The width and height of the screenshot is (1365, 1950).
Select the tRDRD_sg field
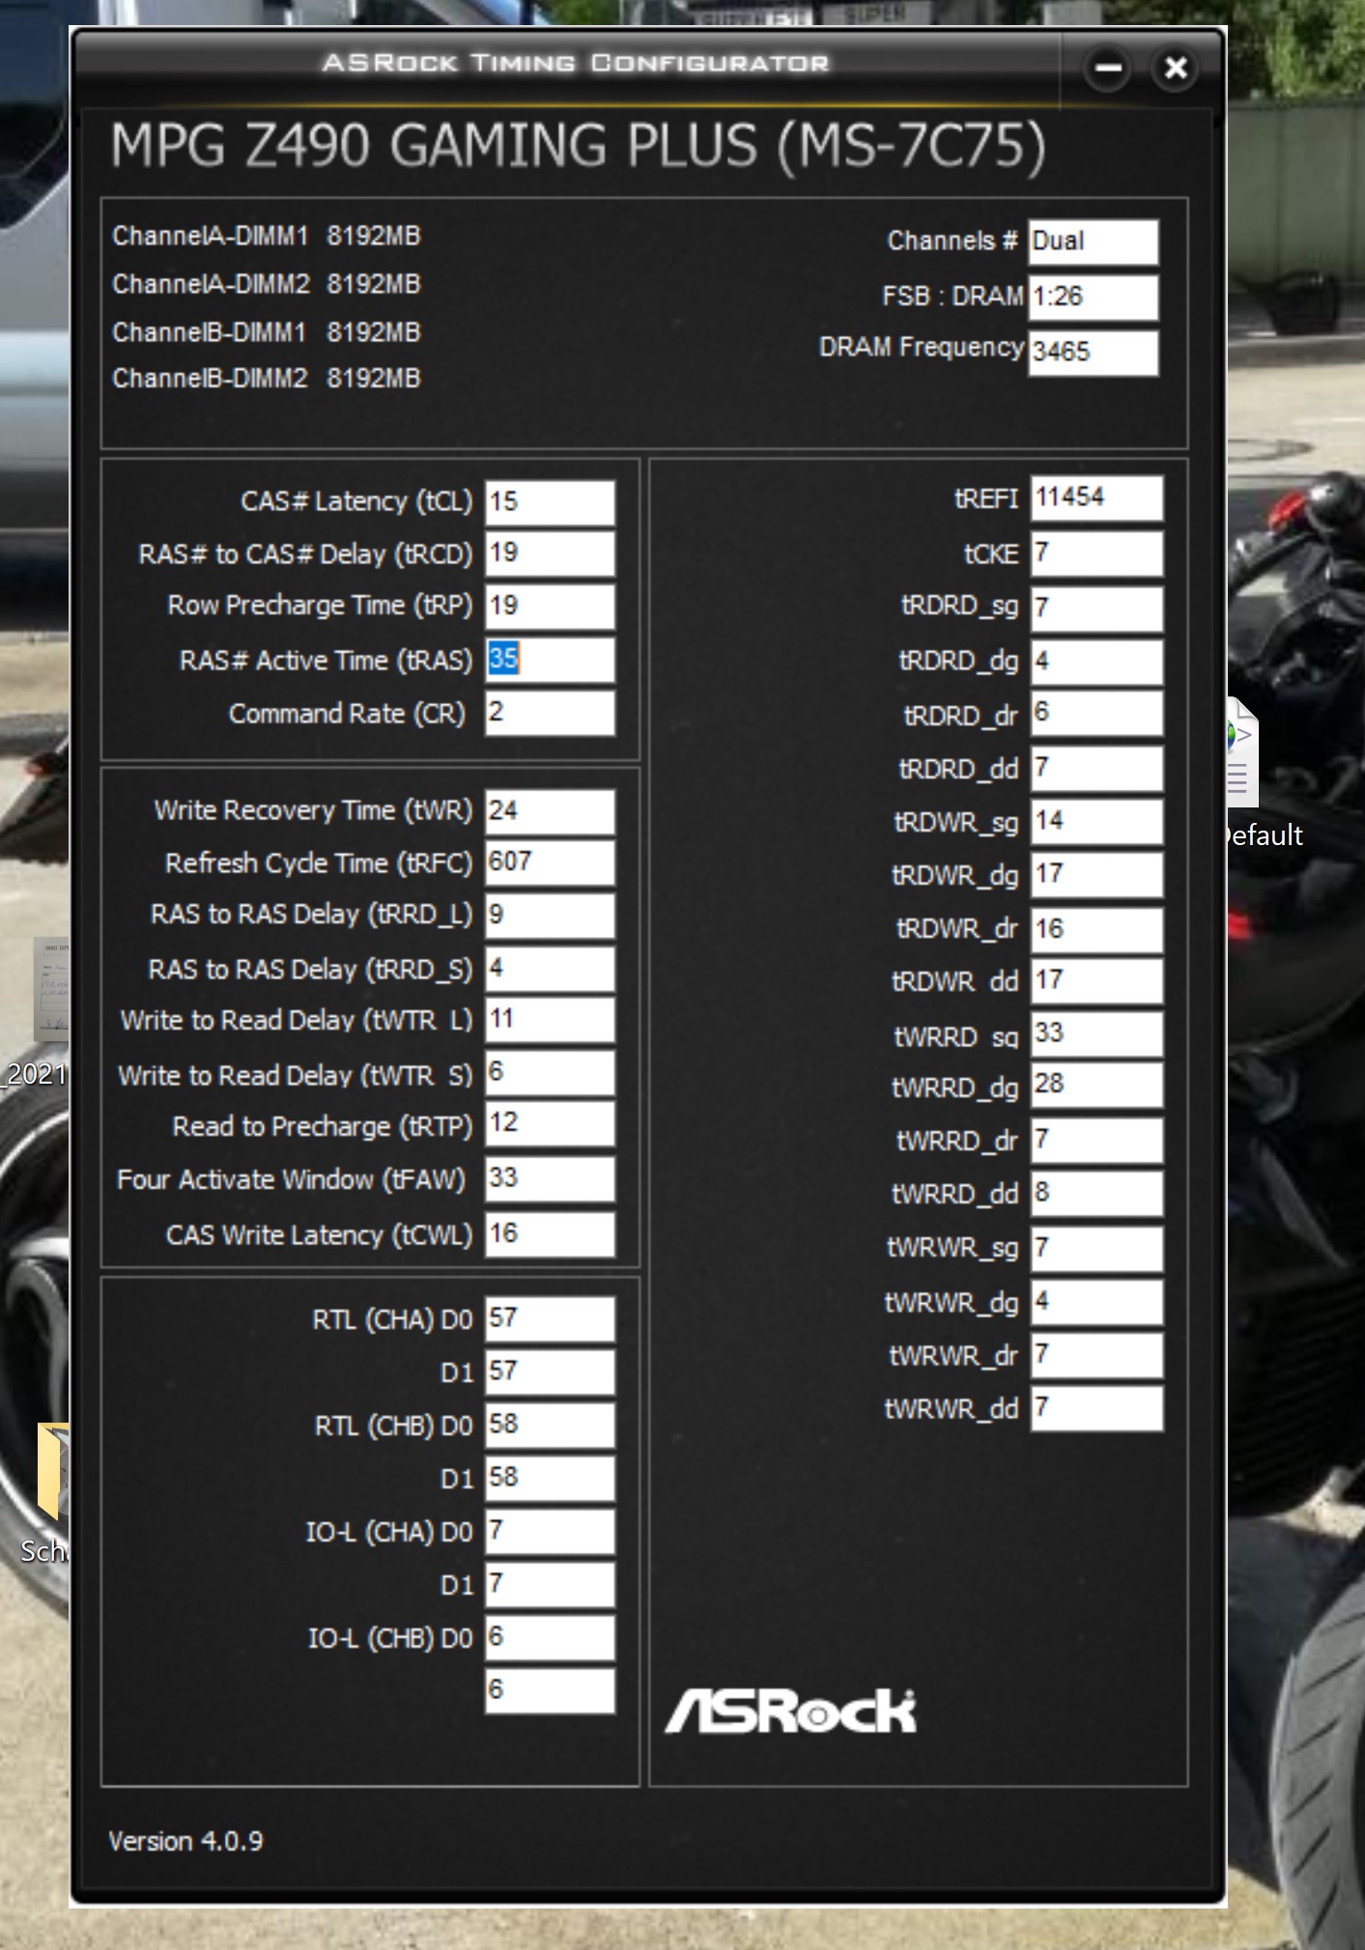(1096, 608)
